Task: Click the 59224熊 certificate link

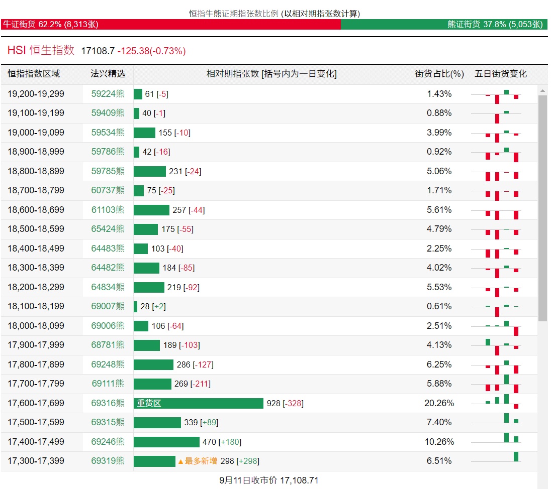Action: tap(108, 94)
